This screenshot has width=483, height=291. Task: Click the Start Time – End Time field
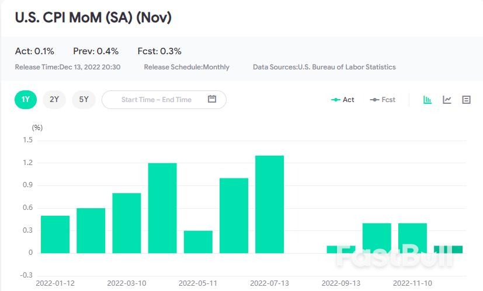[164, 100]
